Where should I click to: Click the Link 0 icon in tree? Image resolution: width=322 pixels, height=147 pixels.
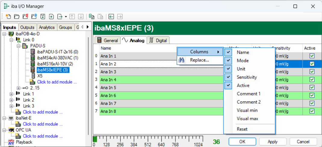click(18, 40)
